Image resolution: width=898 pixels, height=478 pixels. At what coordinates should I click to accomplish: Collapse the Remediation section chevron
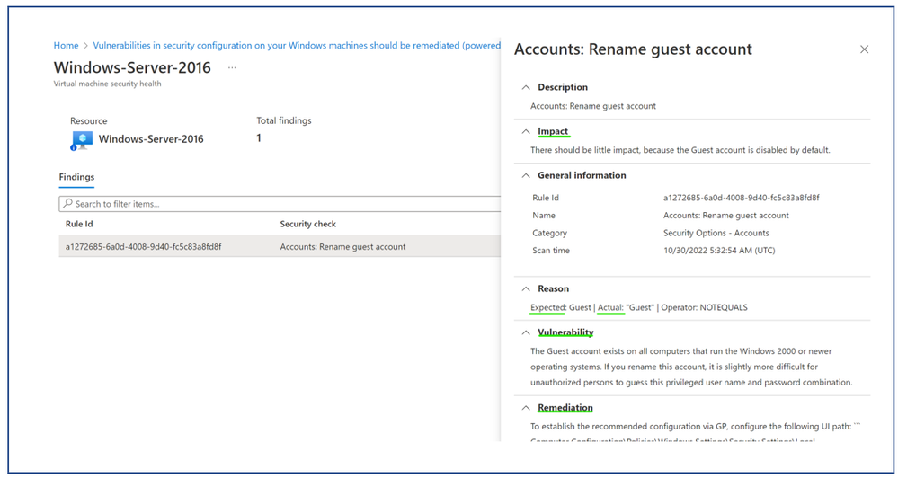(526, 408)
